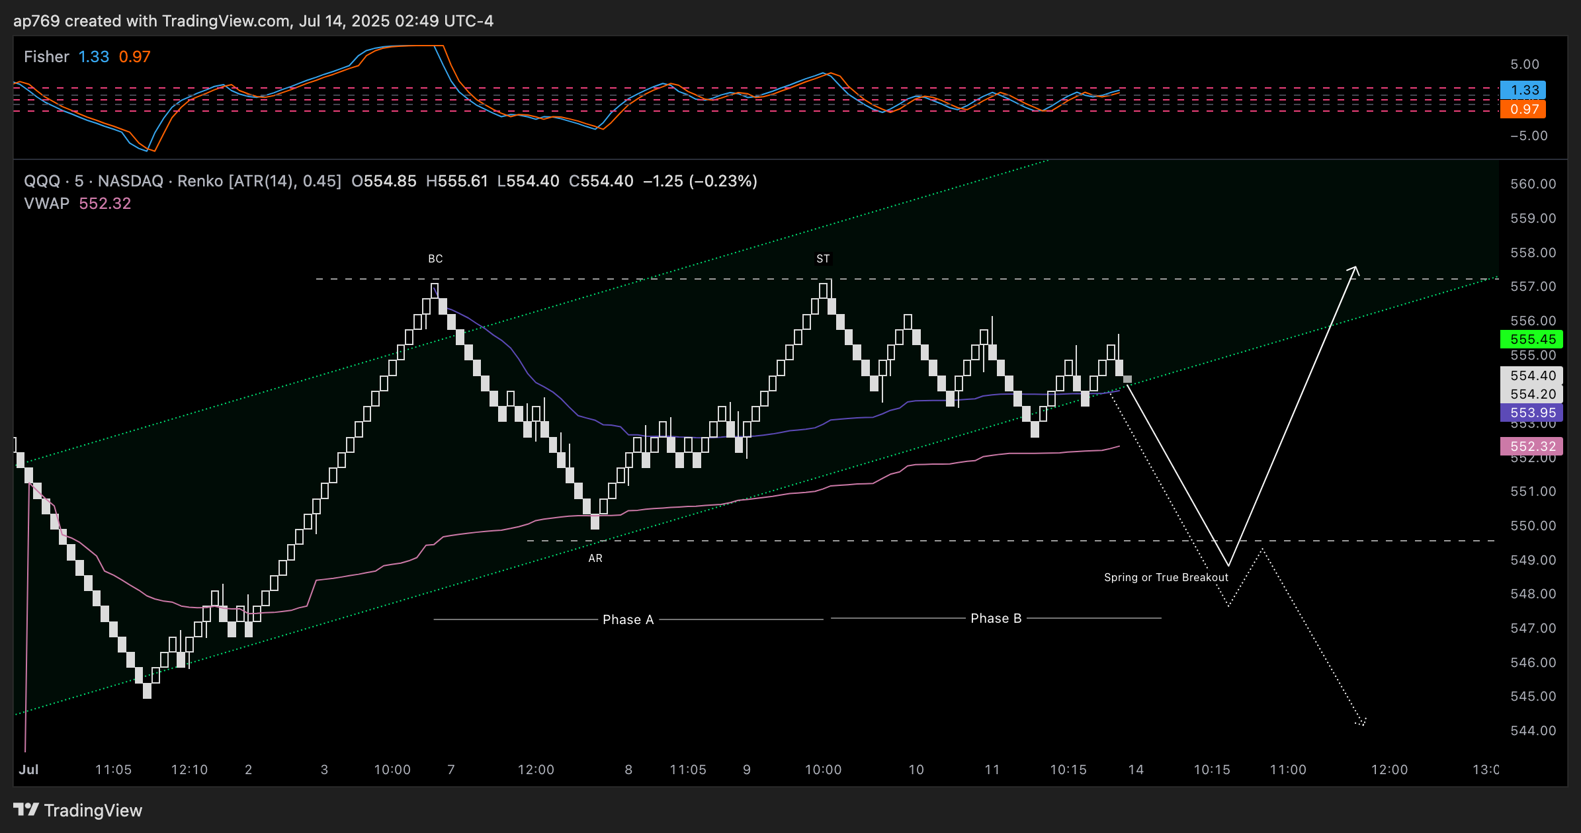
Task: Click the Phase B label
Action: coord(996,618)
